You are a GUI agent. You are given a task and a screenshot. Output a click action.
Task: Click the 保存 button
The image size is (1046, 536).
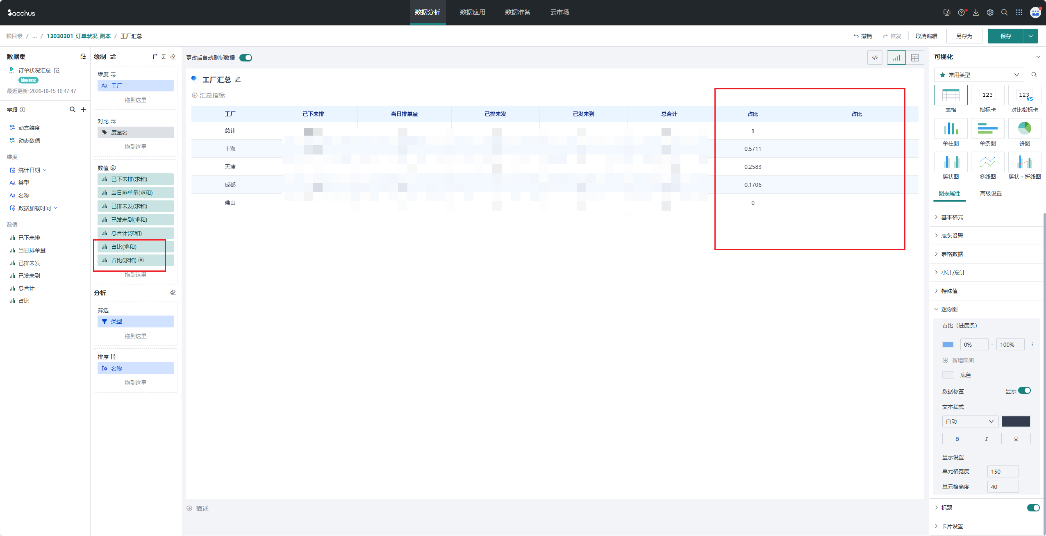1006,36
